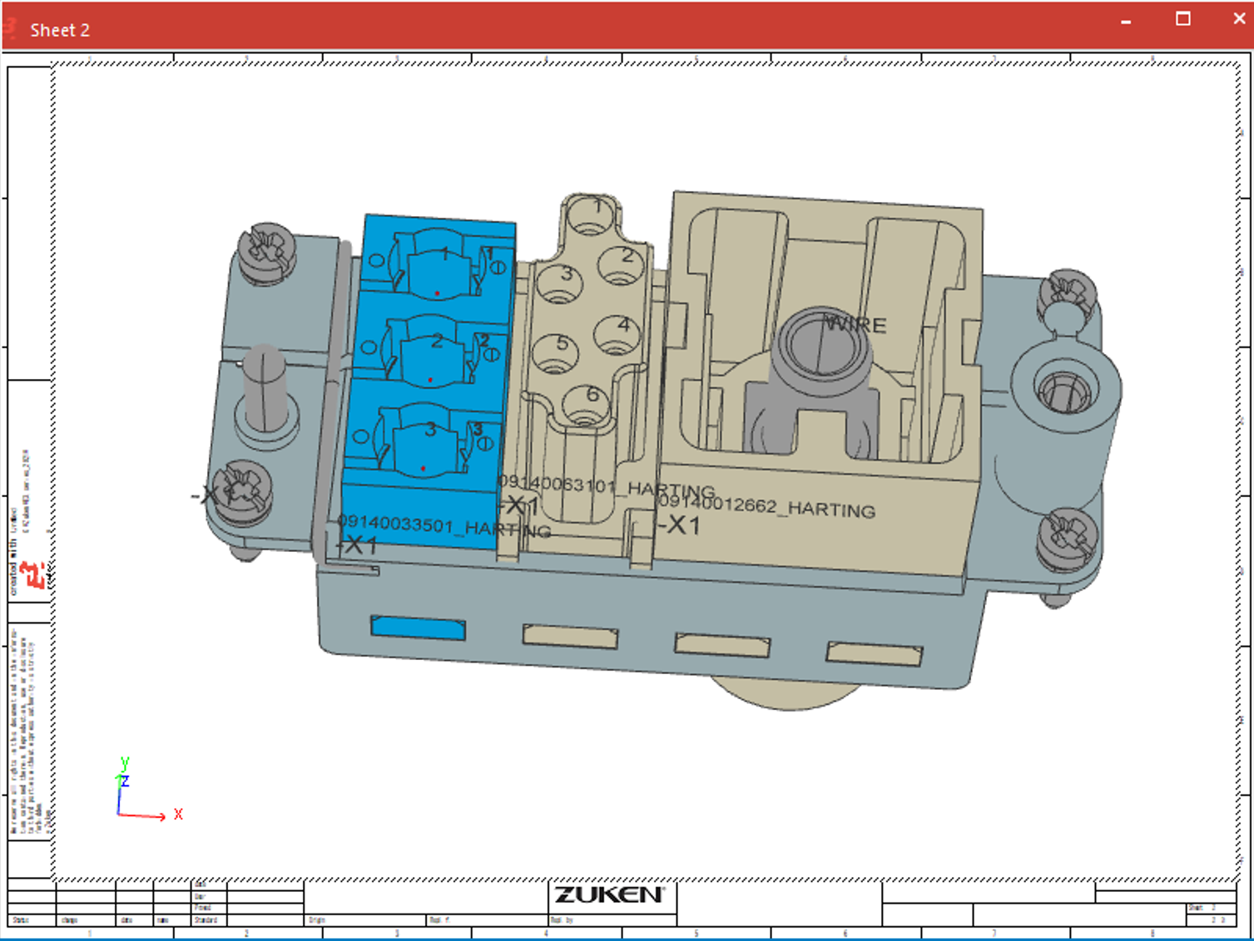Select the 09140033501_HARTING part label
Screen dimensions: 1254x941
(444, 527)
